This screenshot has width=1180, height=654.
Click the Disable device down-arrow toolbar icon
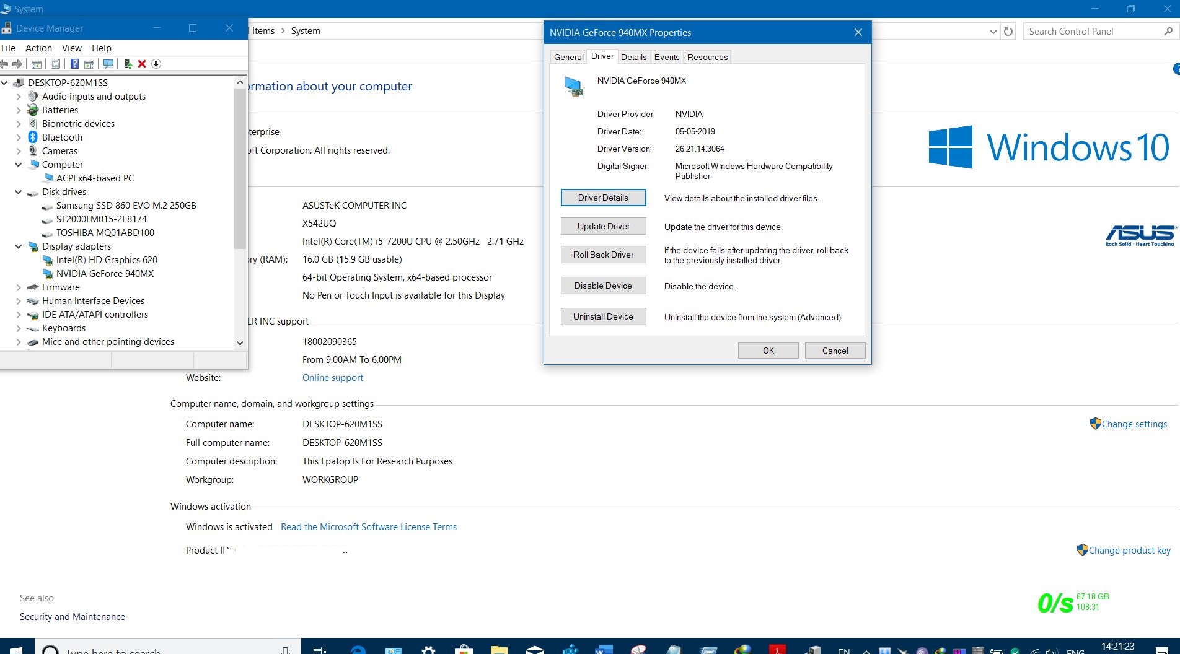[156, 64]
